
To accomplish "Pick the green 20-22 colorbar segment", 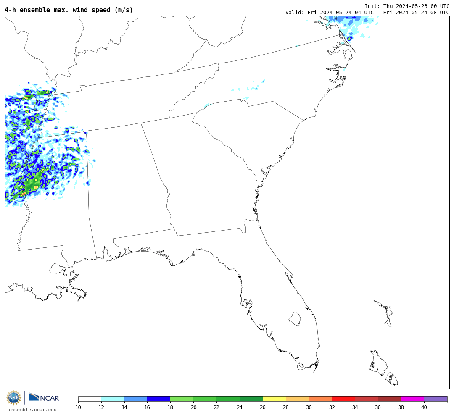I will point(205,399).
